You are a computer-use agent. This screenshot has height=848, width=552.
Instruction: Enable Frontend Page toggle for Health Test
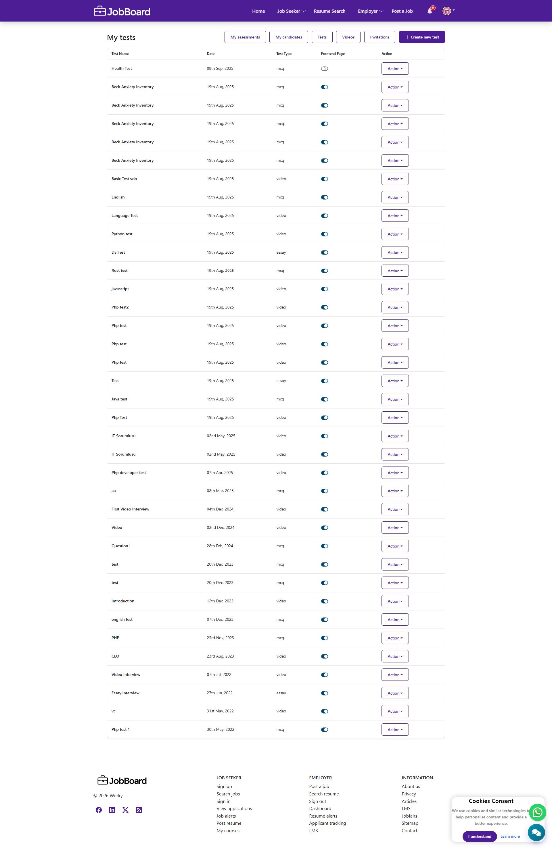325,69
